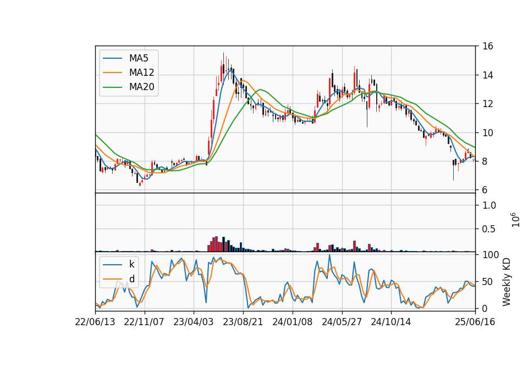This screenshot has height=379, width=528.
Task: Click the price axis value 12
Action: pyautogui.click(x=488, y=104)
